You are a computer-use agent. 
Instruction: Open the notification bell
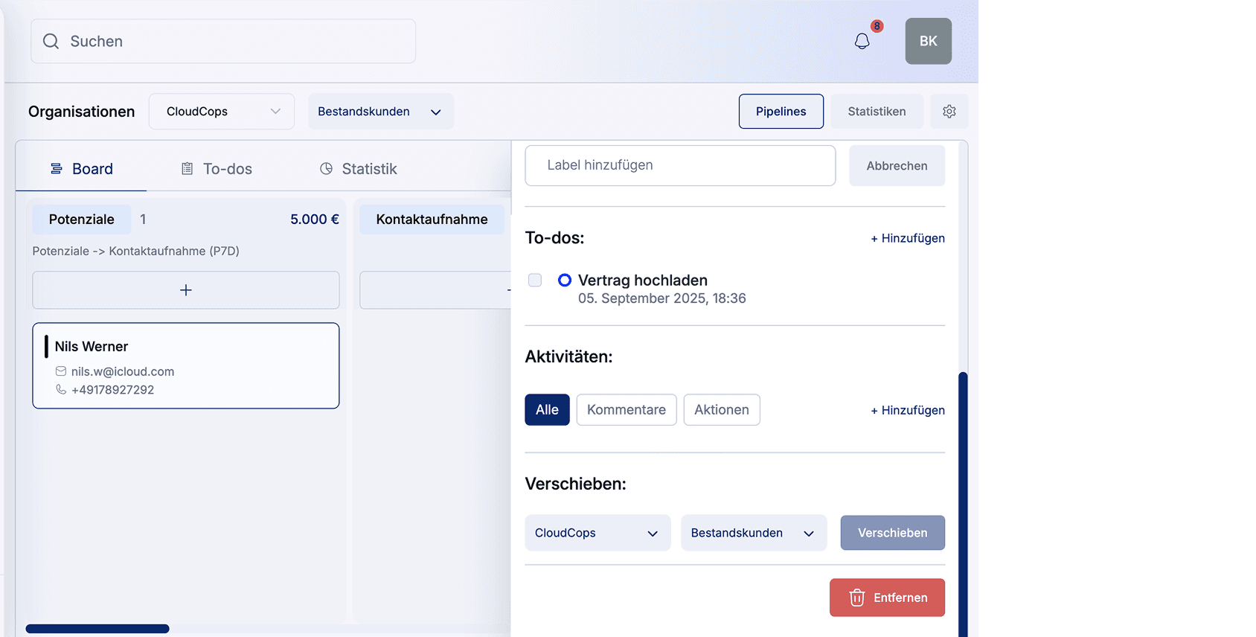tap(862, 42)
